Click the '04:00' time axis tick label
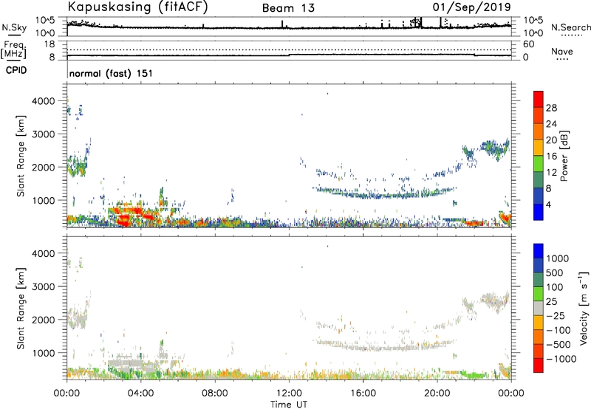 (x=140, y=393)
